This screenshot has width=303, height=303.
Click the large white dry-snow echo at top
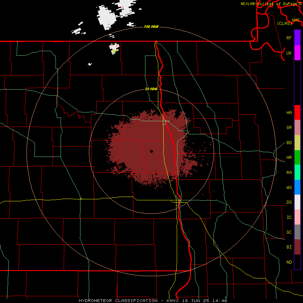pos(107,18)
